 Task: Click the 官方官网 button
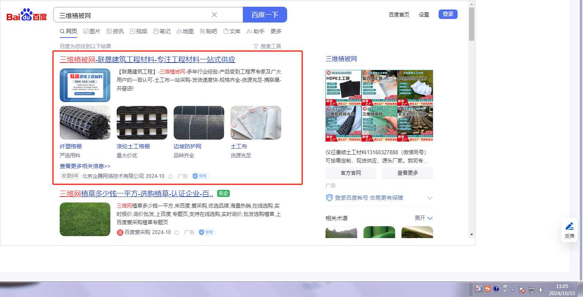click(351, 173)
